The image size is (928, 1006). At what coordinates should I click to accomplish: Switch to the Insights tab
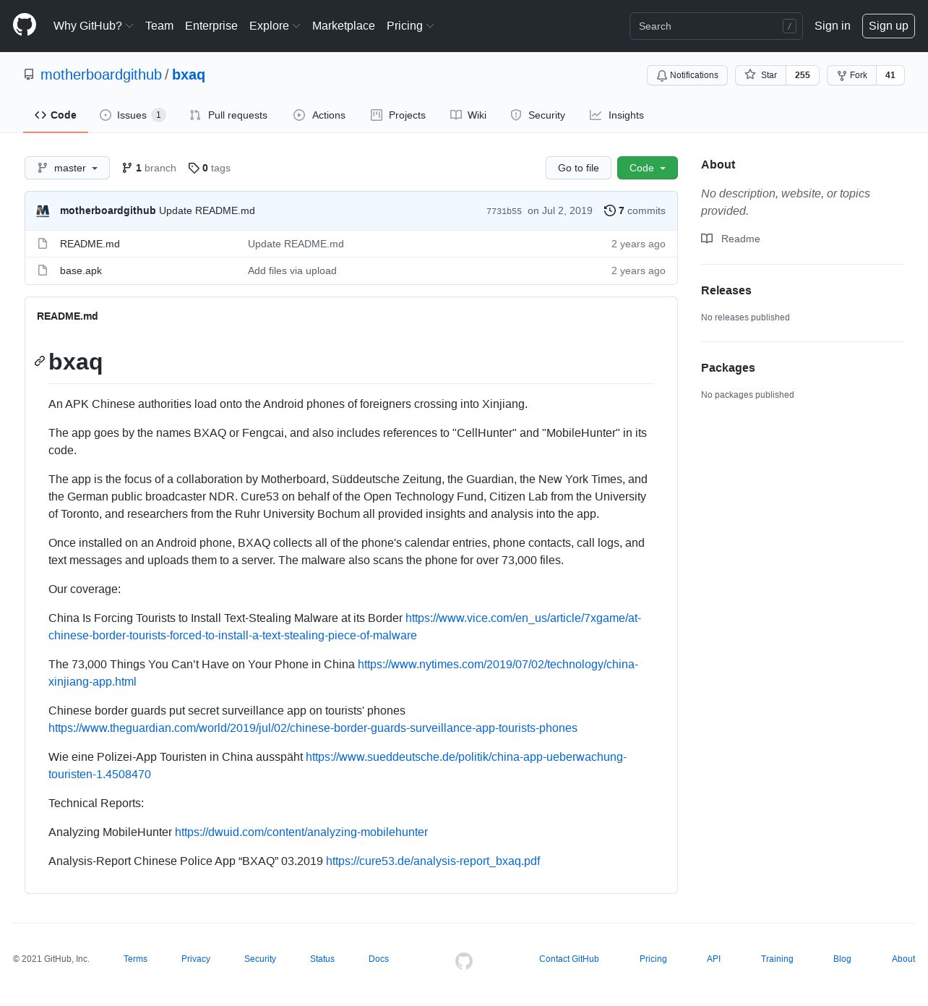click(616, 115)
